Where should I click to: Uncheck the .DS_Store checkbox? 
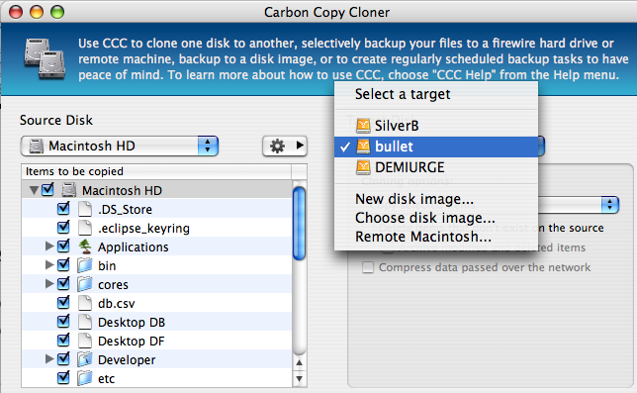pyautogui.click(x=63, y=208)
